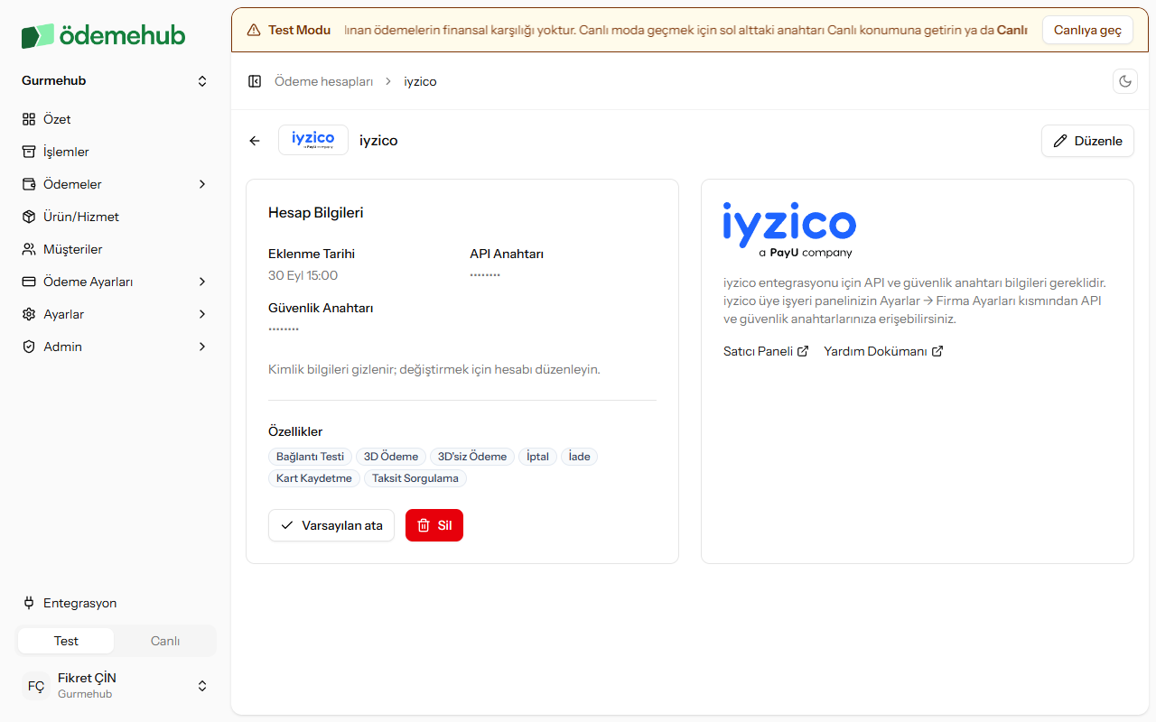Click the iyzico logo badge in header

point(313,140)
